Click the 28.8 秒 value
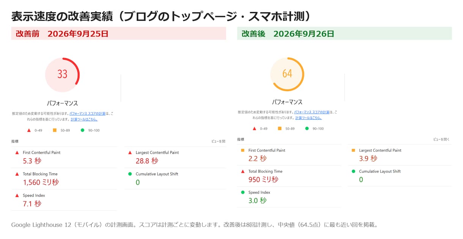 147,161
